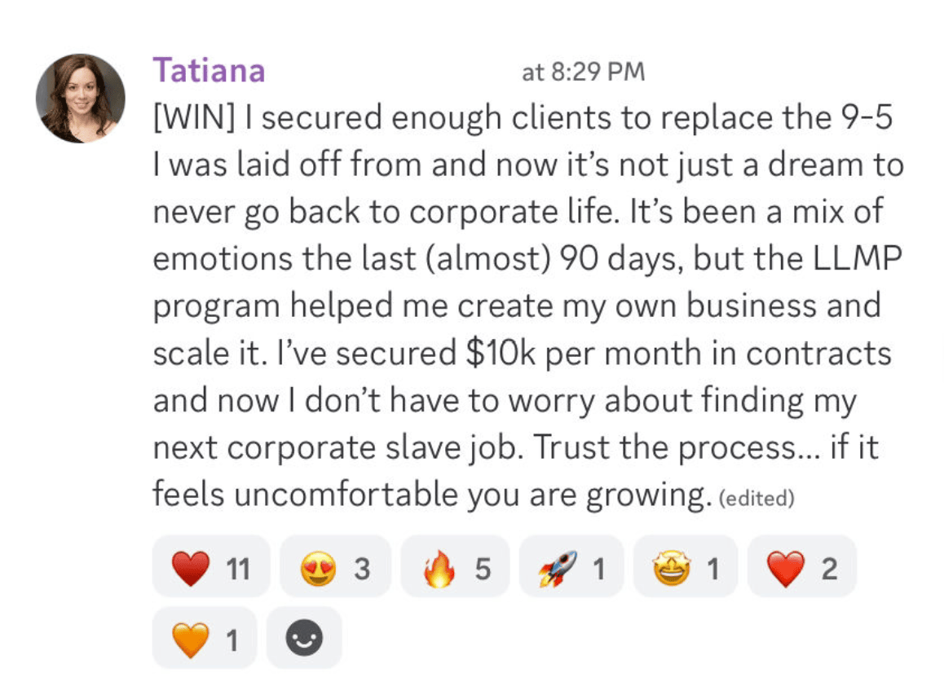
Task: Click the Tatiana username
Action: tap(209, 70)
